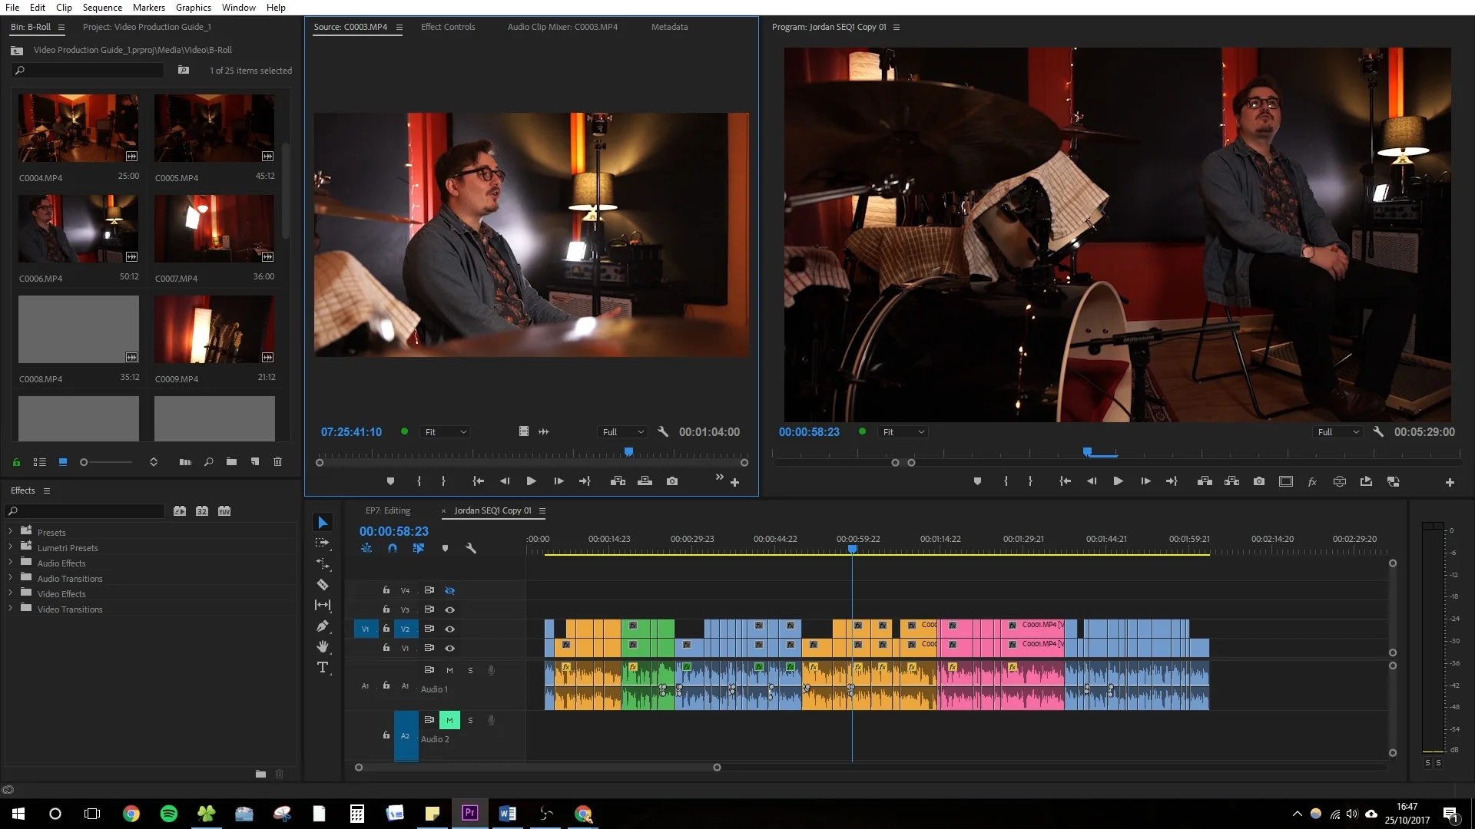The image size is (1475, 829).
Task: Toggle global FX mute in Program monitor
Action: coord(1312,482)
